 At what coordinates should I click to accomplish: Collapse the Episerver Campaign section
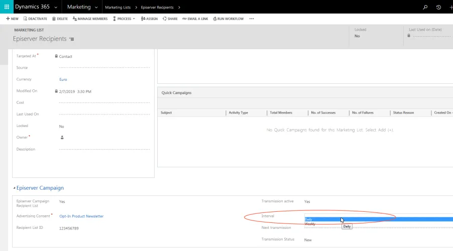(x=14, y=188)
